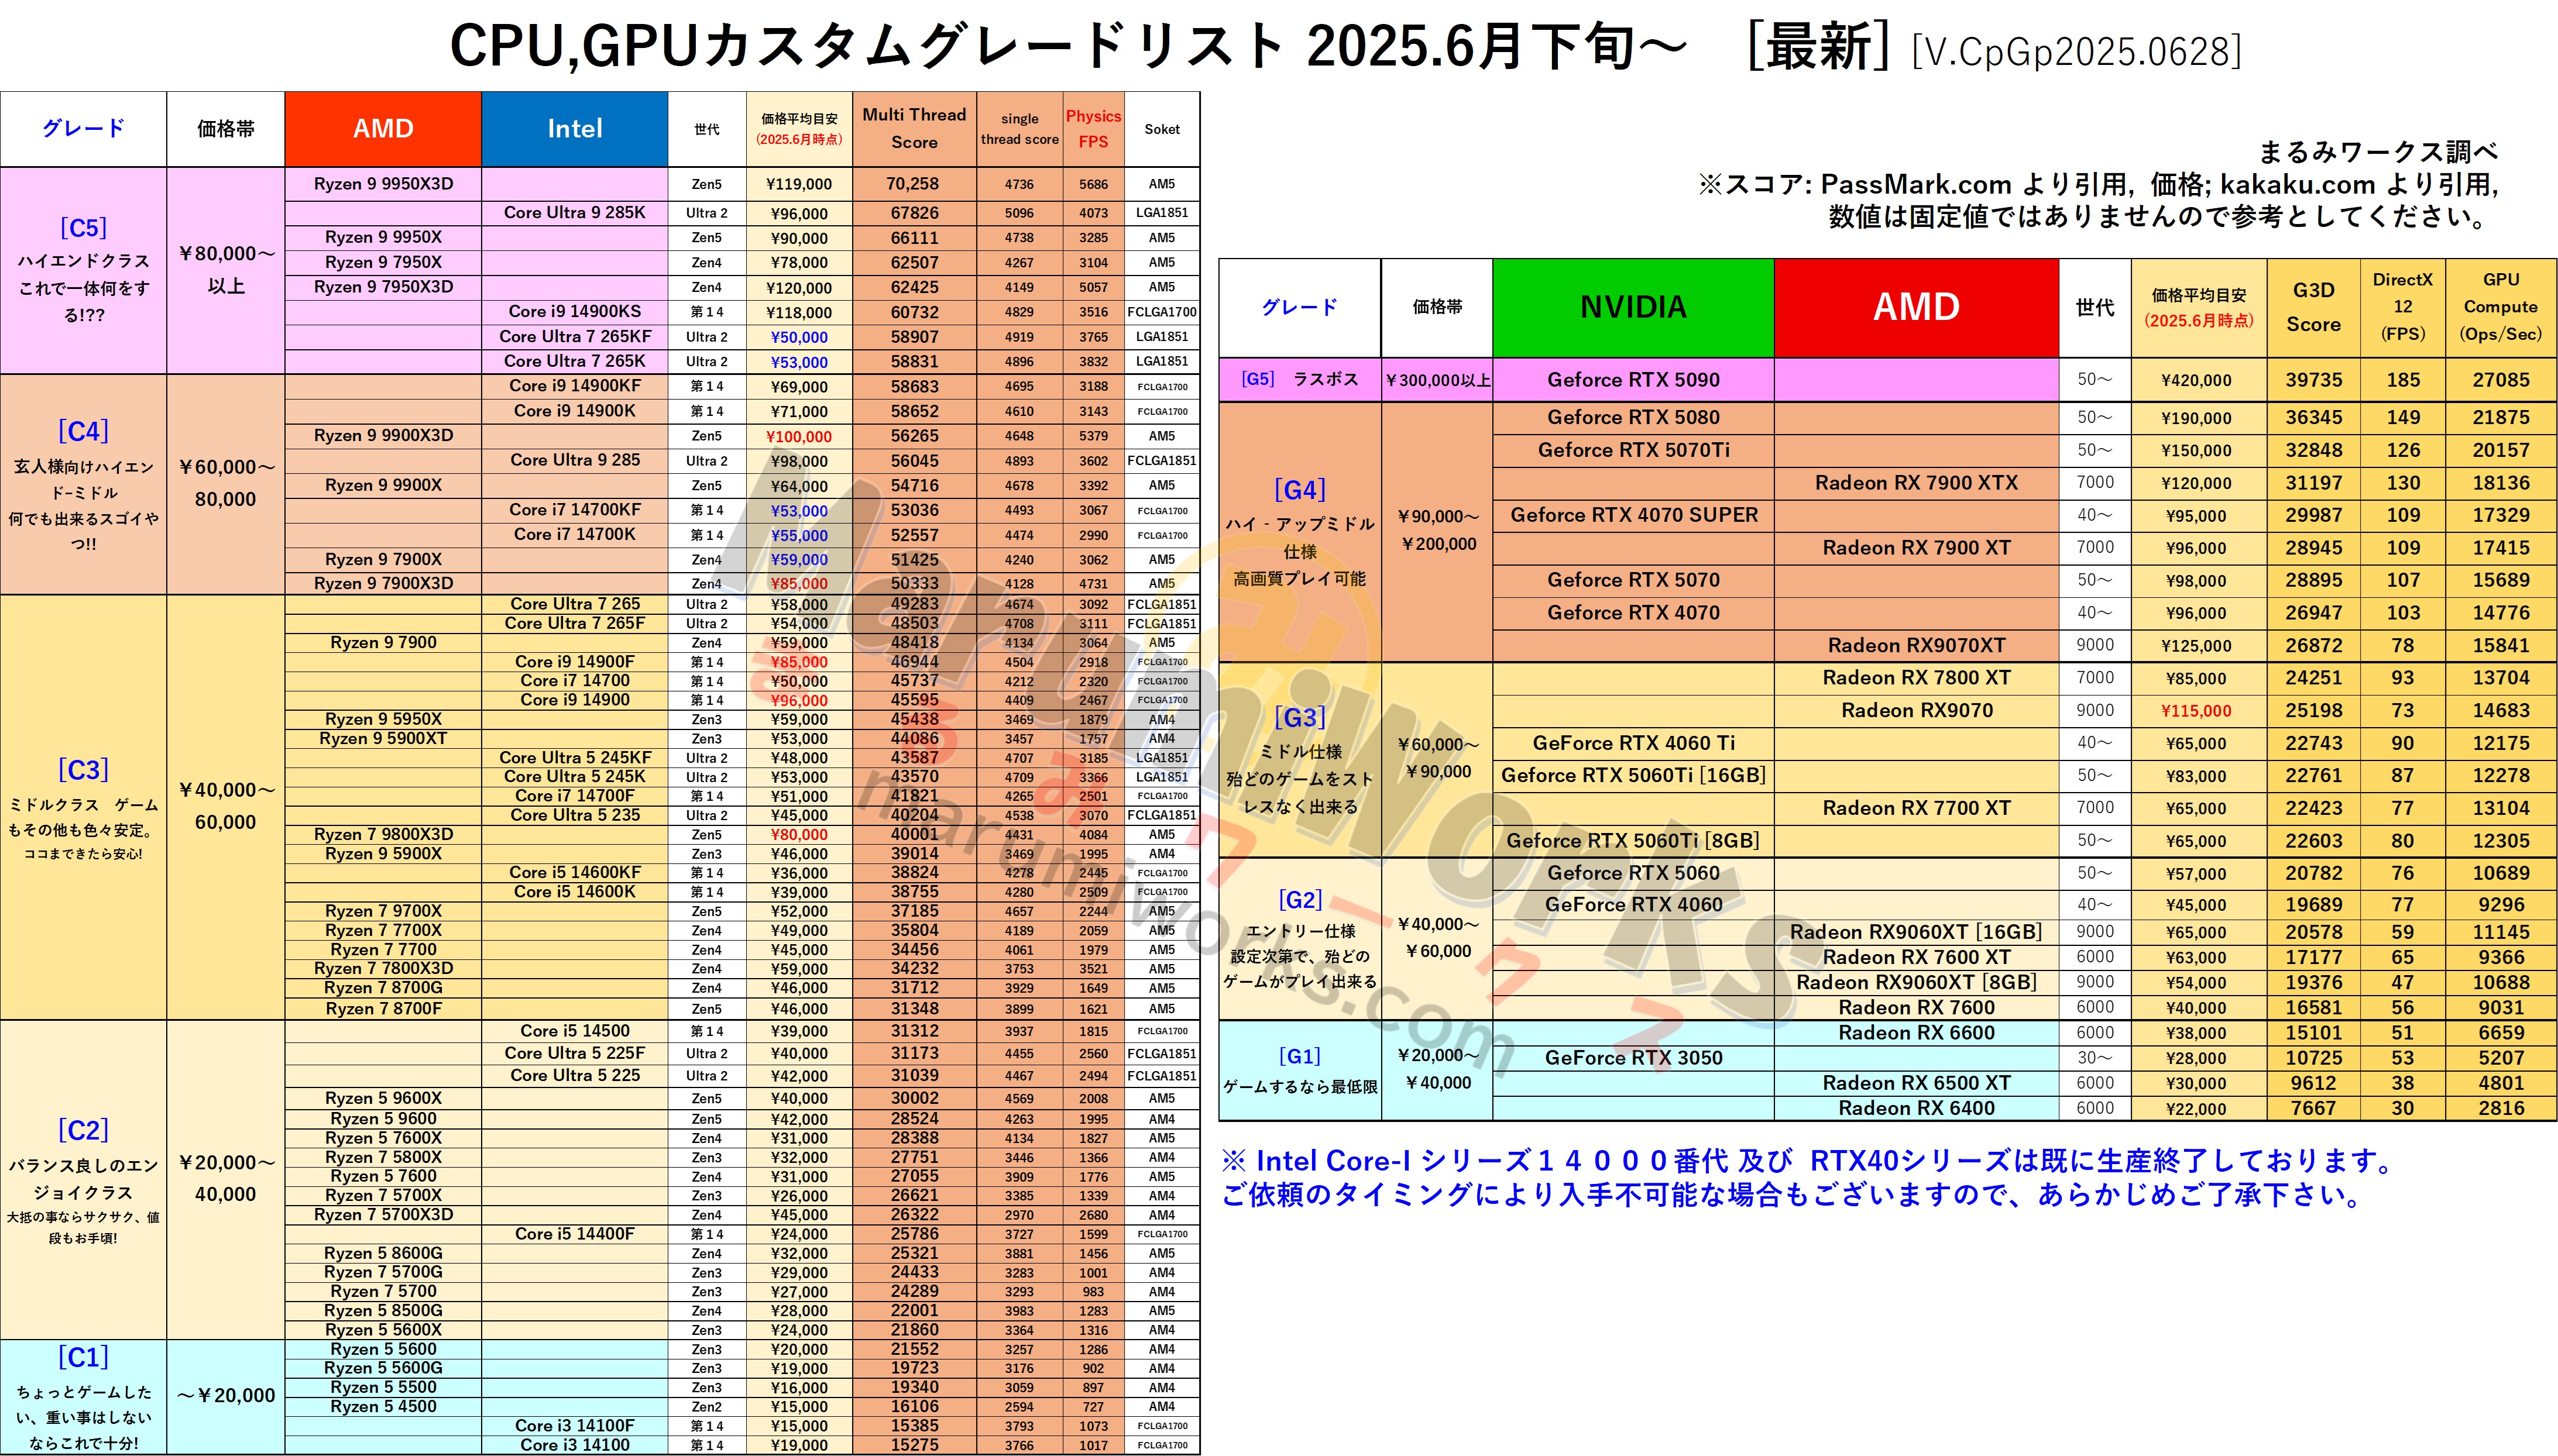The width and height of the screenshot is (2558, 1456).
Task: Click the Physics FPS column header
Action: [x=1093, y=129]
